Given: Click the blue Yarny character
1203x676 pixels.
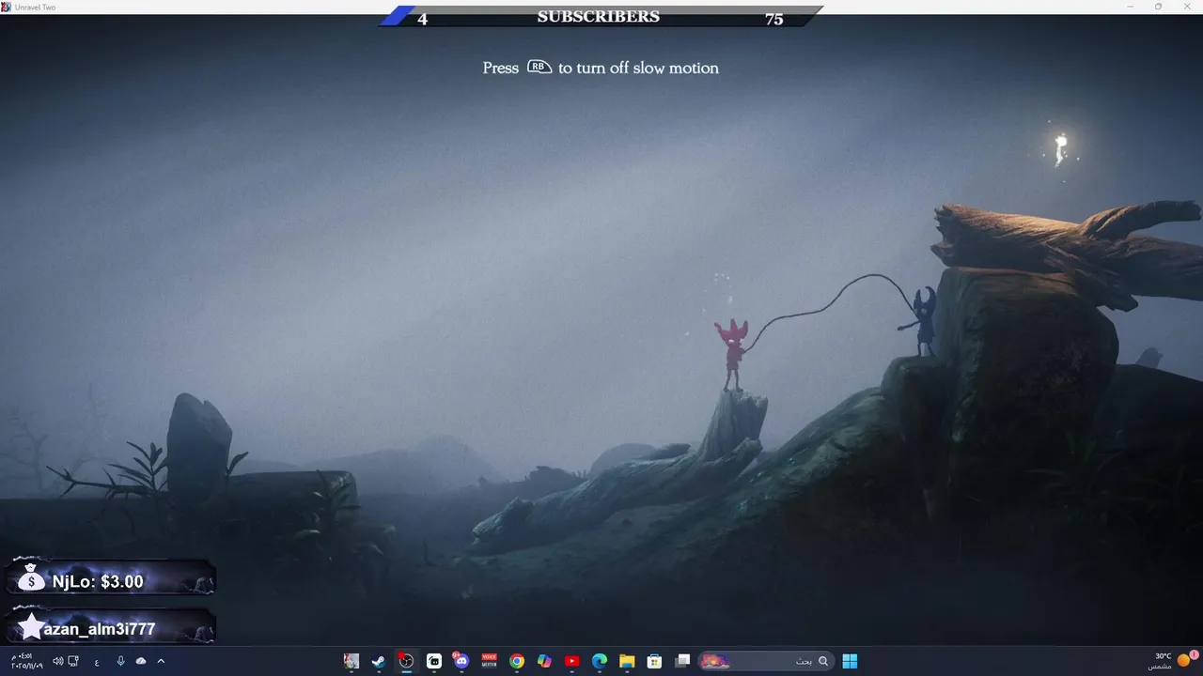Looking at the screenshot, I should tap(922, 322).
